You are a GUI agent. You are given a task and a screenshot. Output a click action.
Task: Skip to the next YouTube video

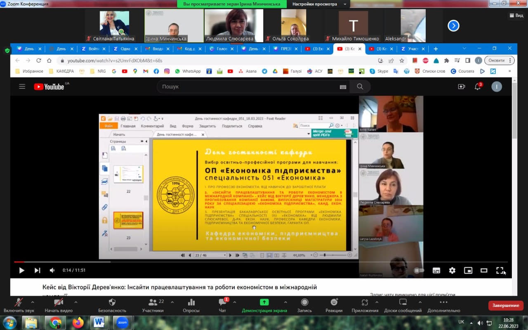tap(37, 270)
